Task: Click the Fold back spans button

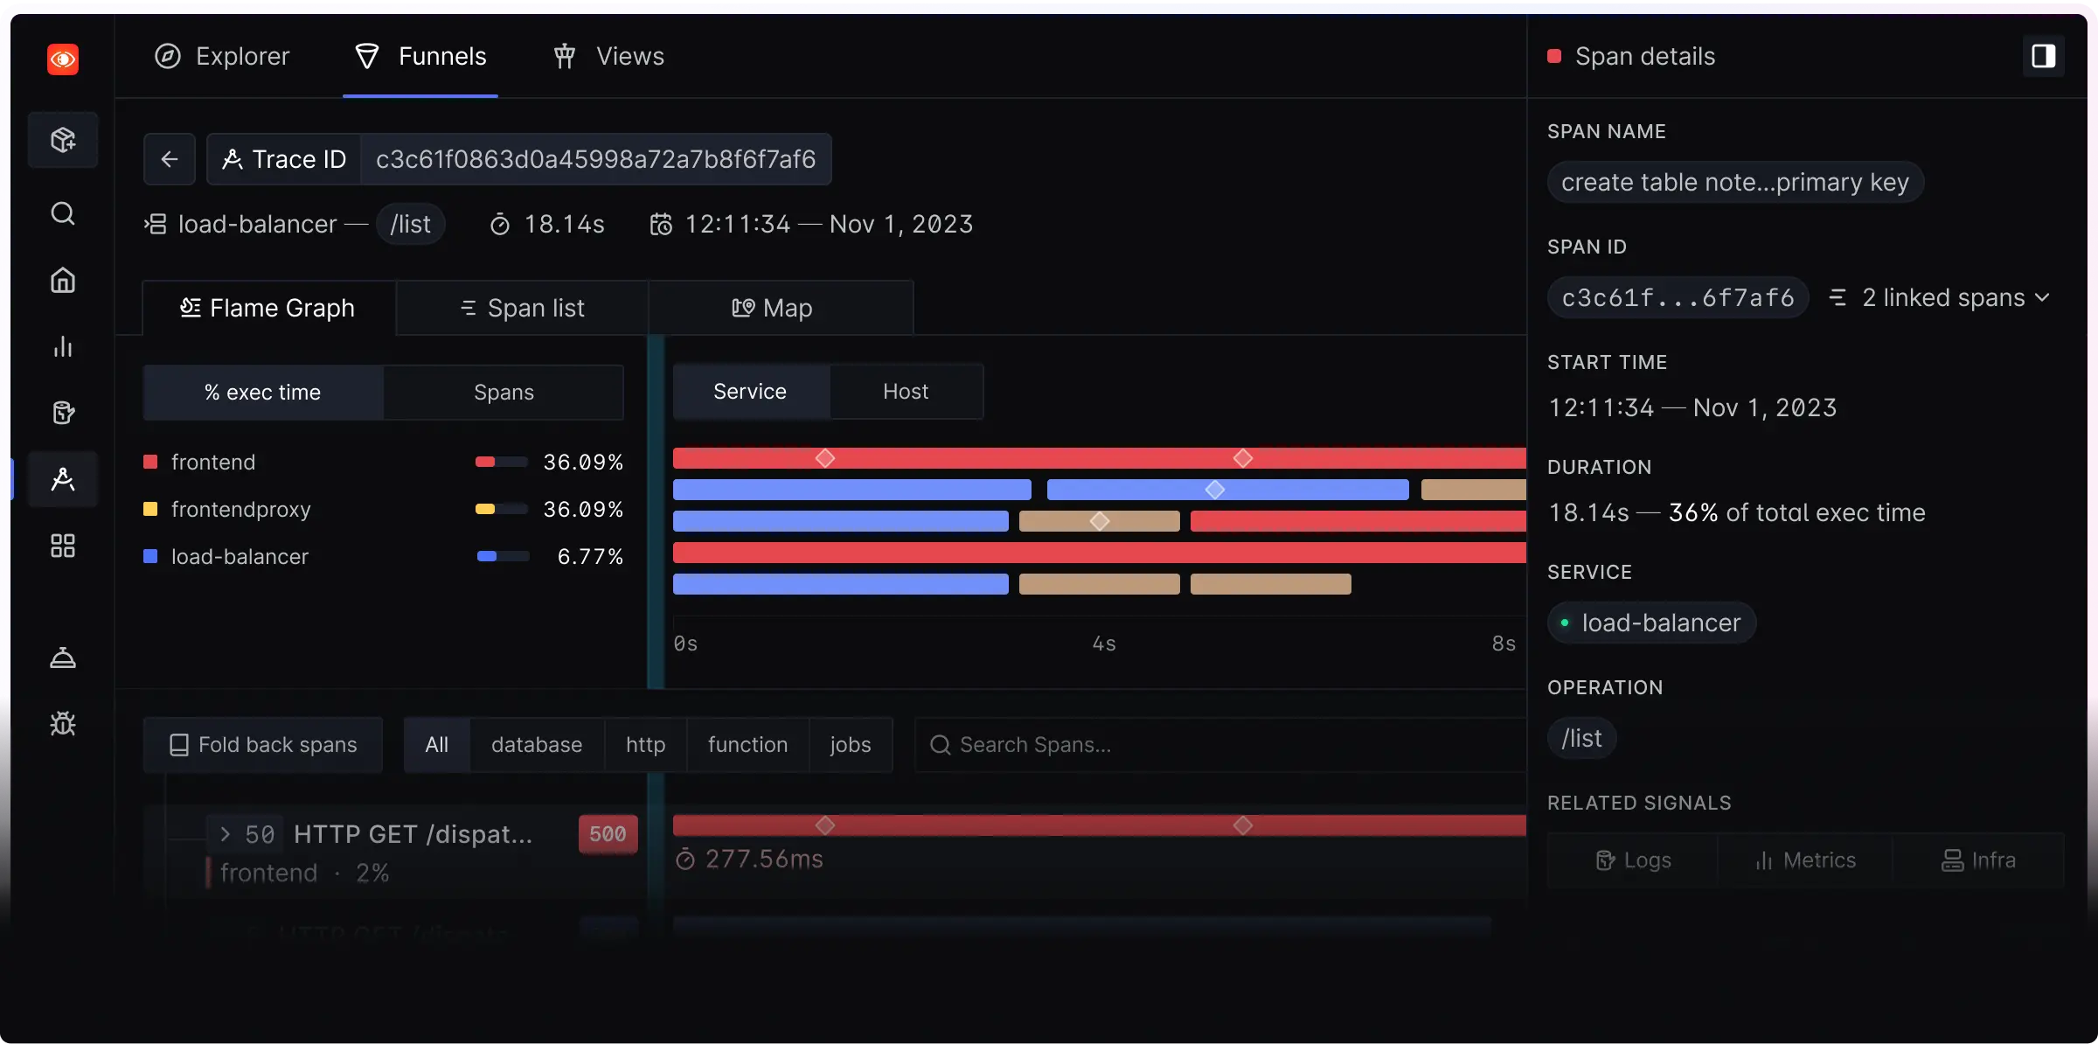Action: tap(263, 745)
